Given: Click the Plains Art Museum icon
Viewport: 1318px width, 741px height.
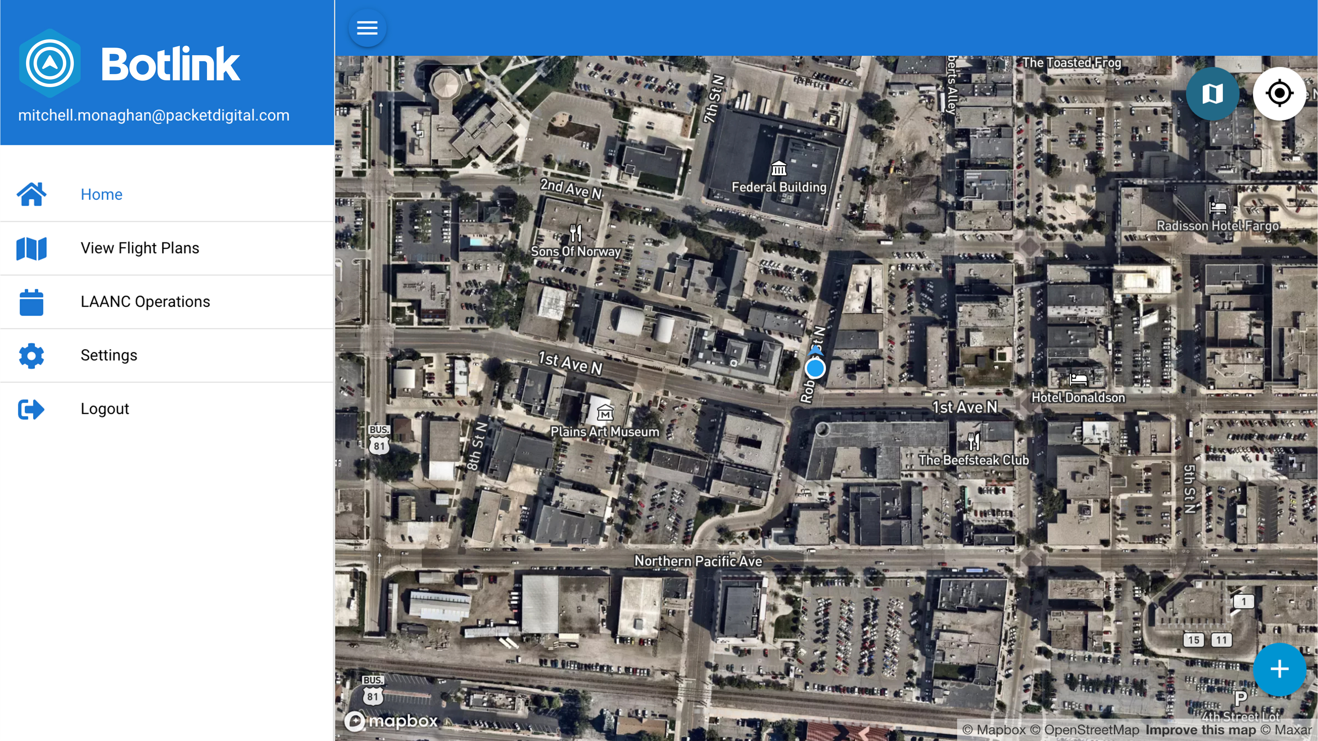Looking at the screenshot, I should coord(605,412).
